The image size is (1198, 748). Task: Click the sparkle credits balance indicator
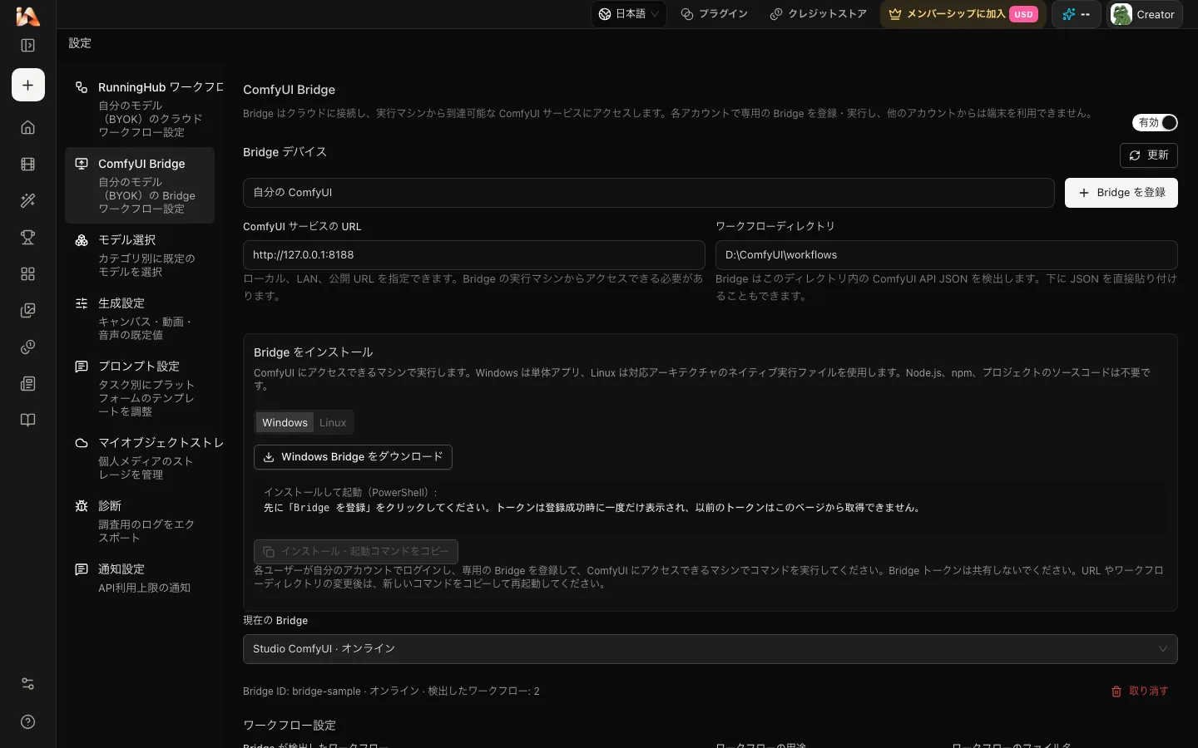[x=1076, y=14]
